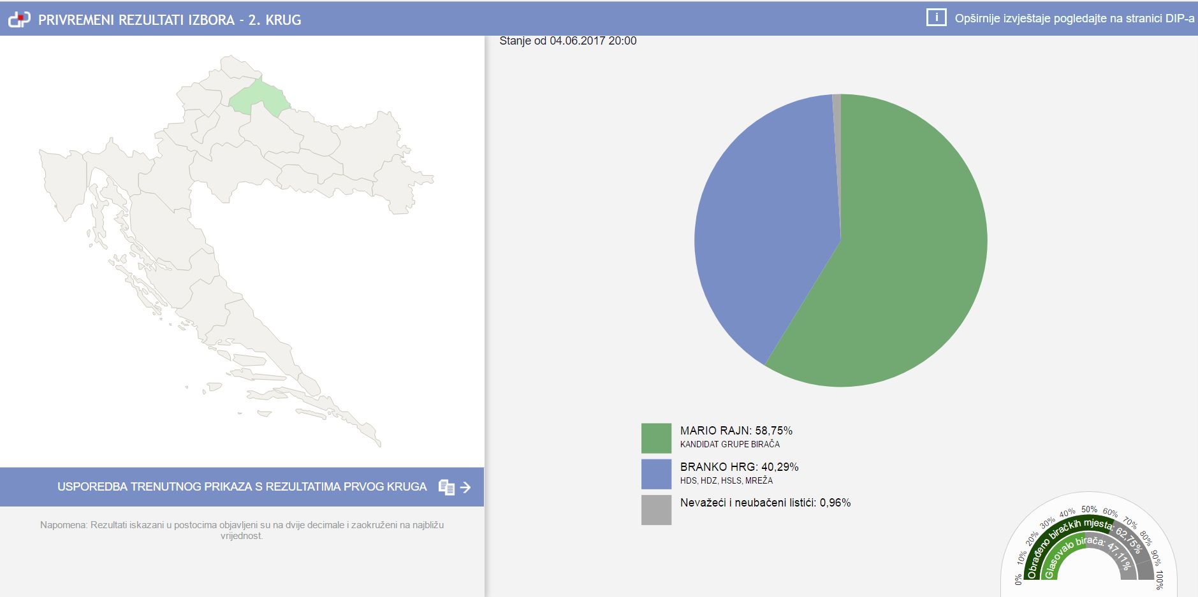
Task: Click the "Nevažeći i neubačeni listići" legend label
Action: (765, 503)
